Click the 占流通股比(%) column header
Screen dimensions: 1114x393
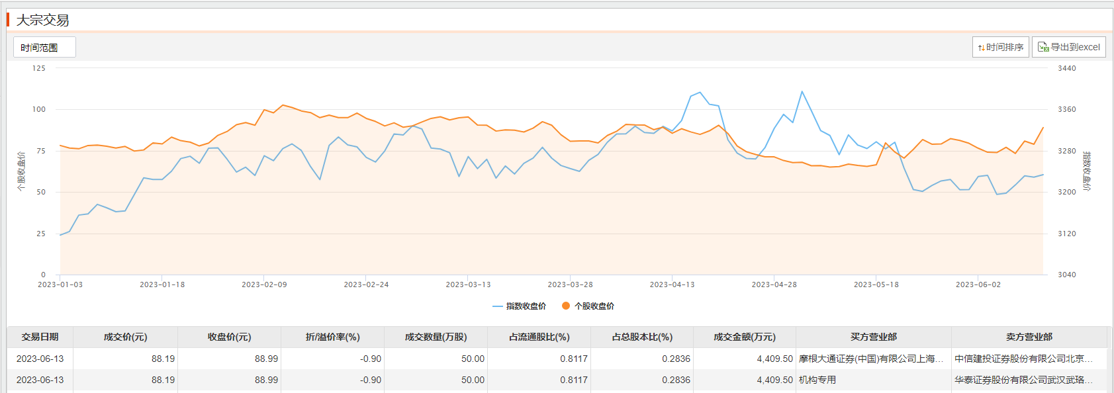point(539,337)
